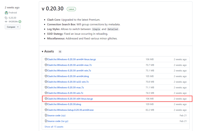Download Source code (tar.gz)
The image size is (217, 131).
pyautogui.click(x=58, y=121)
